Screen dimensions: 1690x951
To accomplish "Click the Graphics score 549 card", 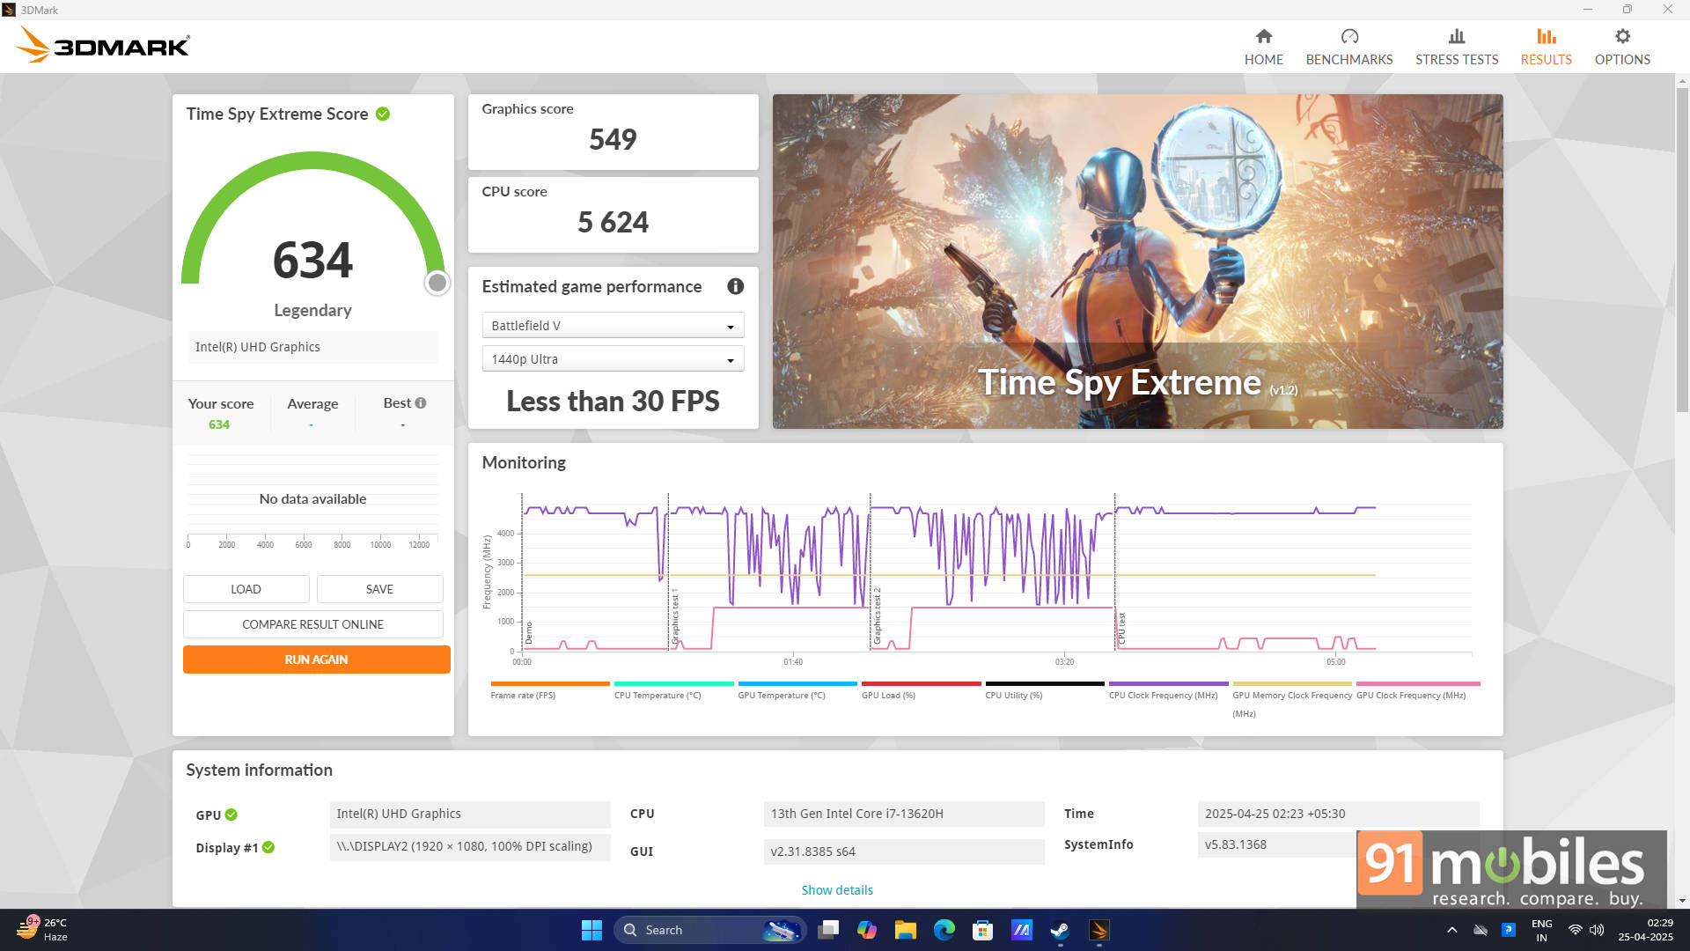I will (613, 132).
